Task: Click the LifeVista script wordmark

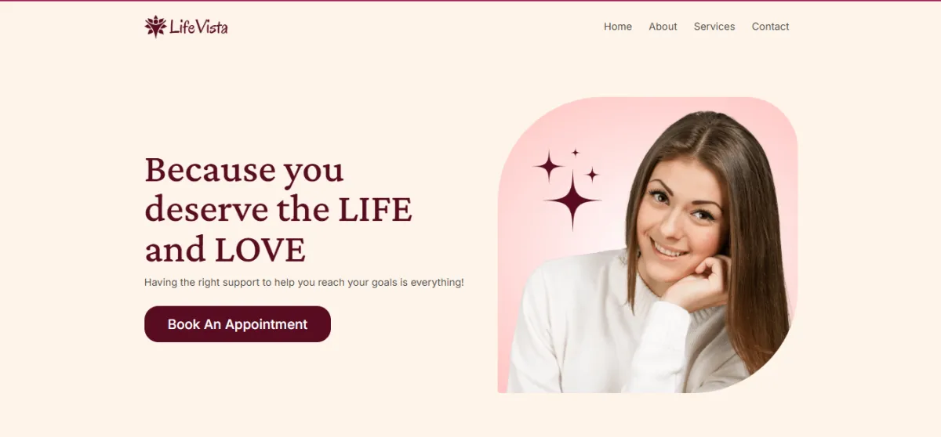Action: click(199, 27)
